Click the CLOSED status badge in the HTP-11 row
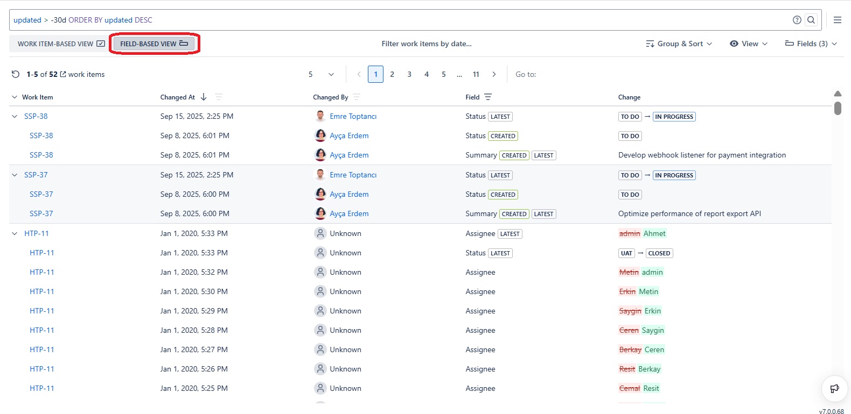Image resolution: width=851 pixels, height=414 pixels. pyautogui.click(x=659, y=253)
